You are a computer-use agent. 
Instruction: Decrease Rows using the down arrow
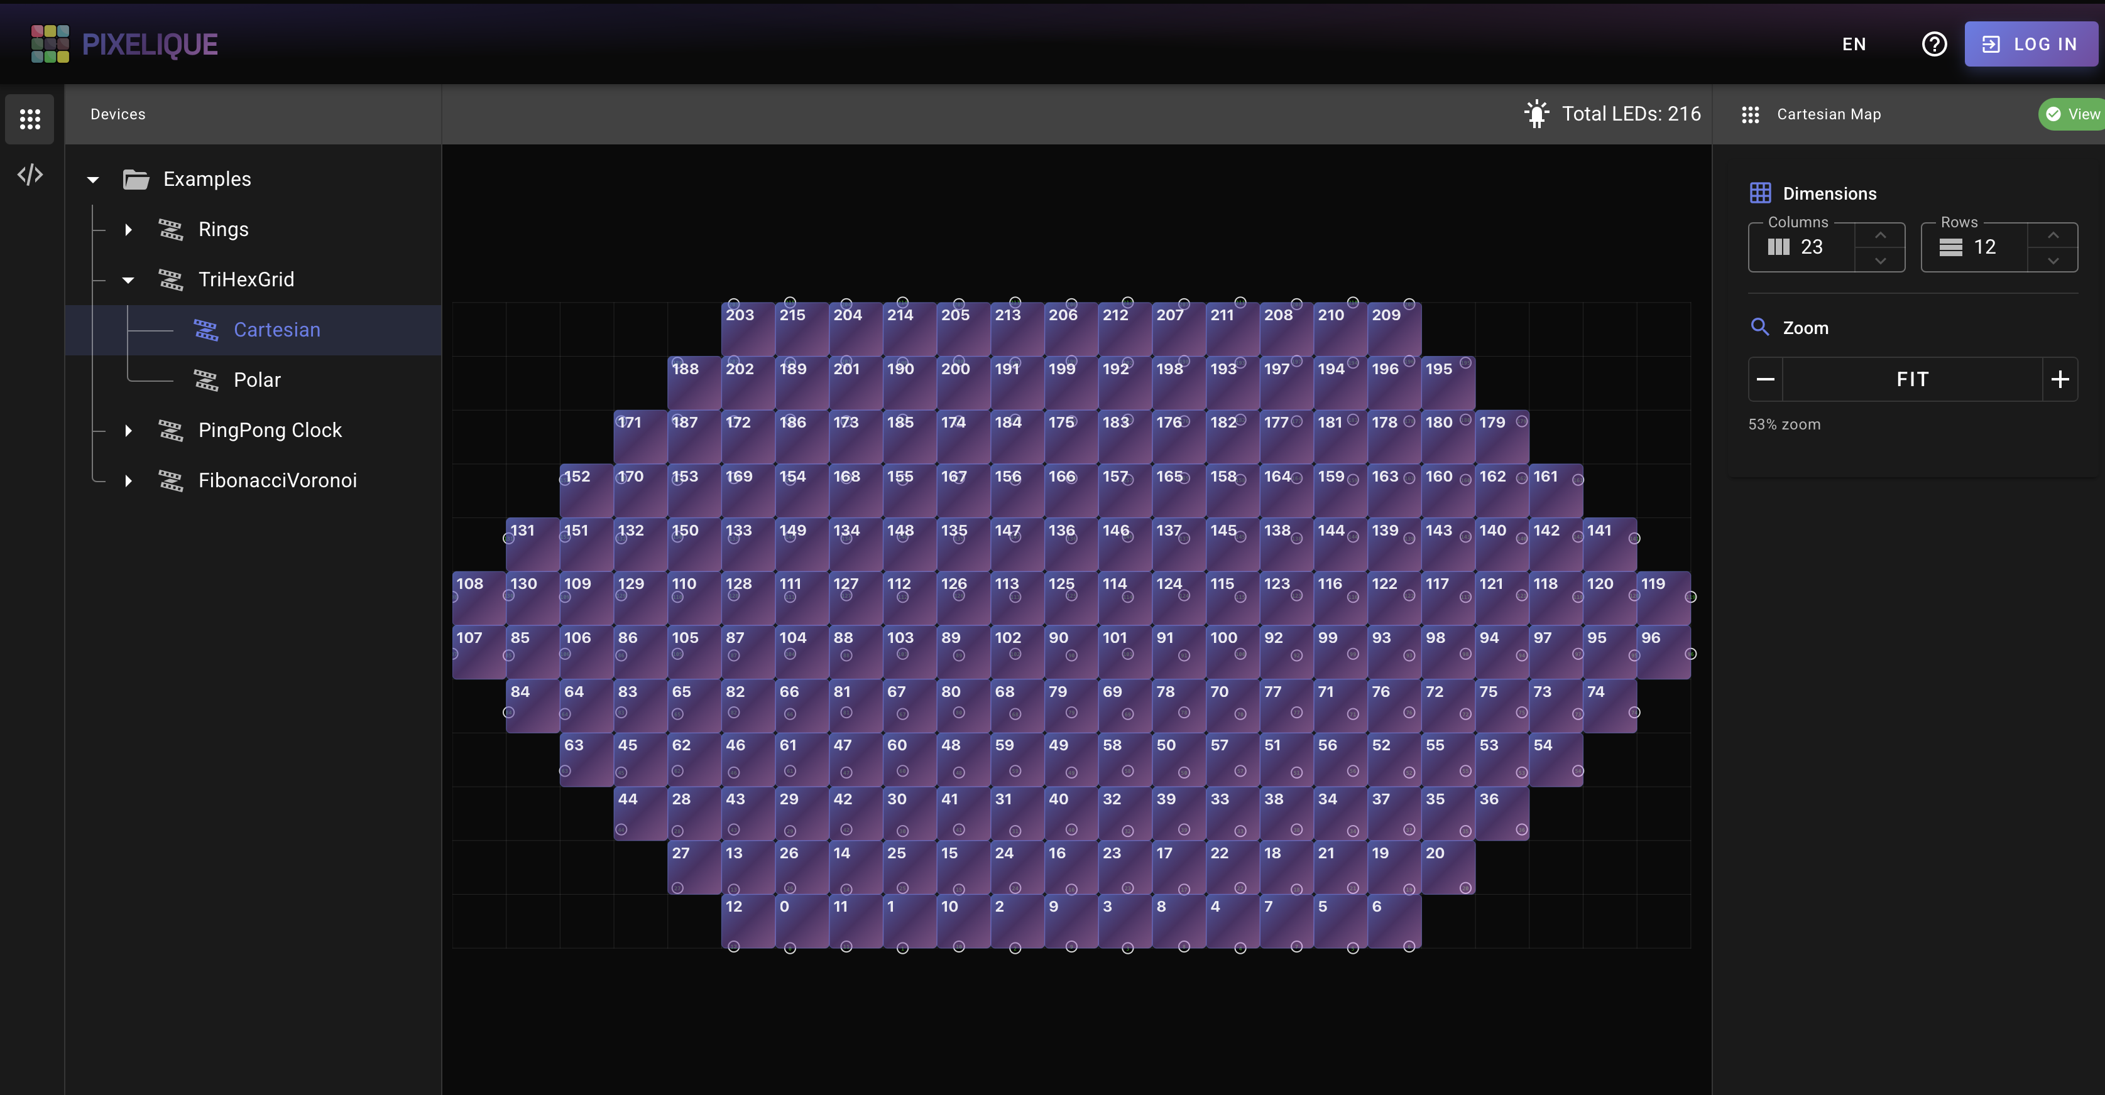(2053, 261)
